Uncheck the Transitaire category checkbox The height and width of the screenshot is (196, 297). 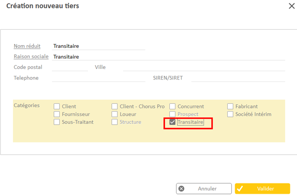(x=173, y=122)
